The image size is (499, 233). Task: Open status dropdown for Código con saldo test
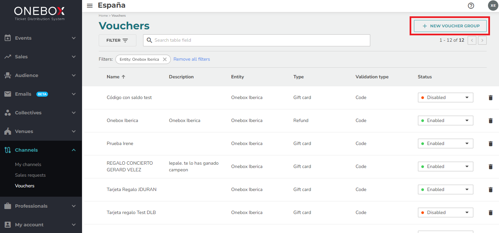coord(445,98)
